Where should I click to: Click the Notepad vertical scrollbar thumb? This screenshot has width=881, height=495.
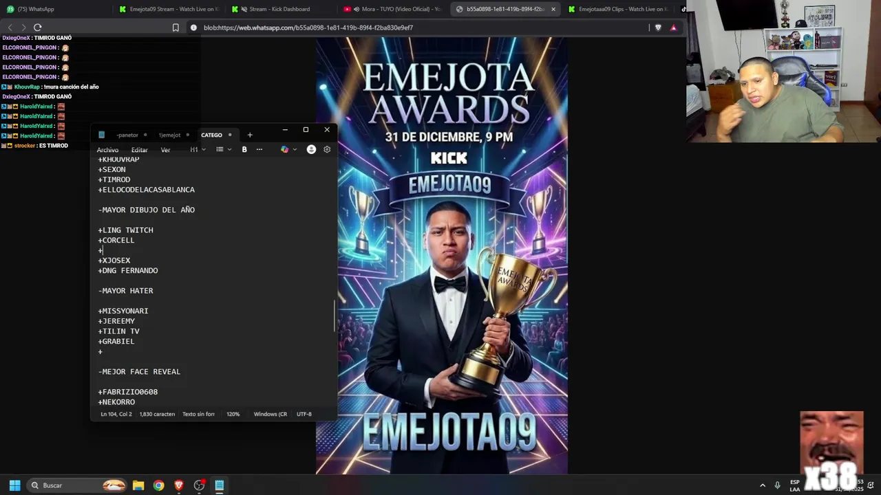click(335, 315)
